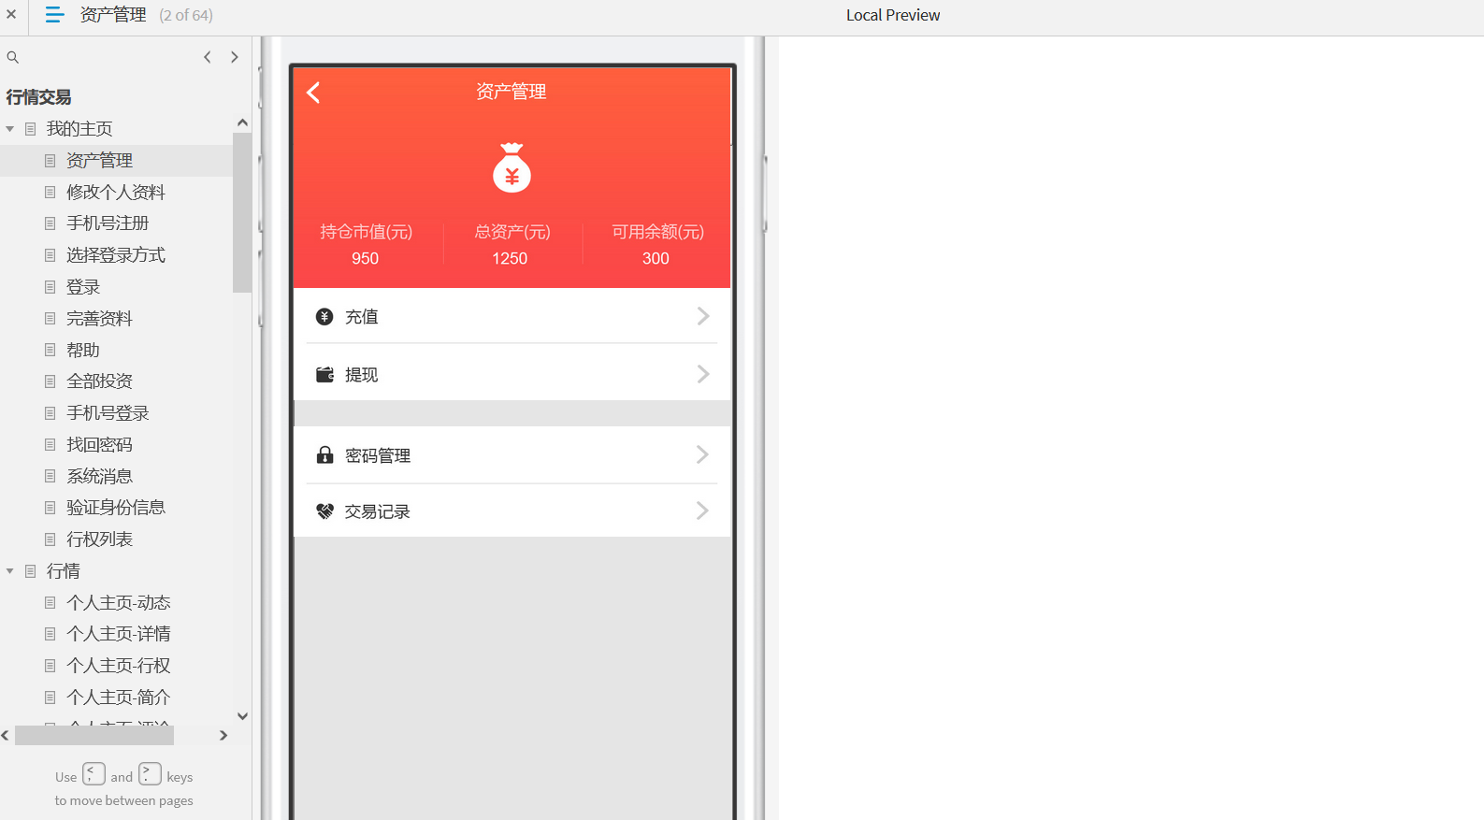The image size is (1484, 820).
Task: Open the 找回密码 page
Action: coord(99,445)
